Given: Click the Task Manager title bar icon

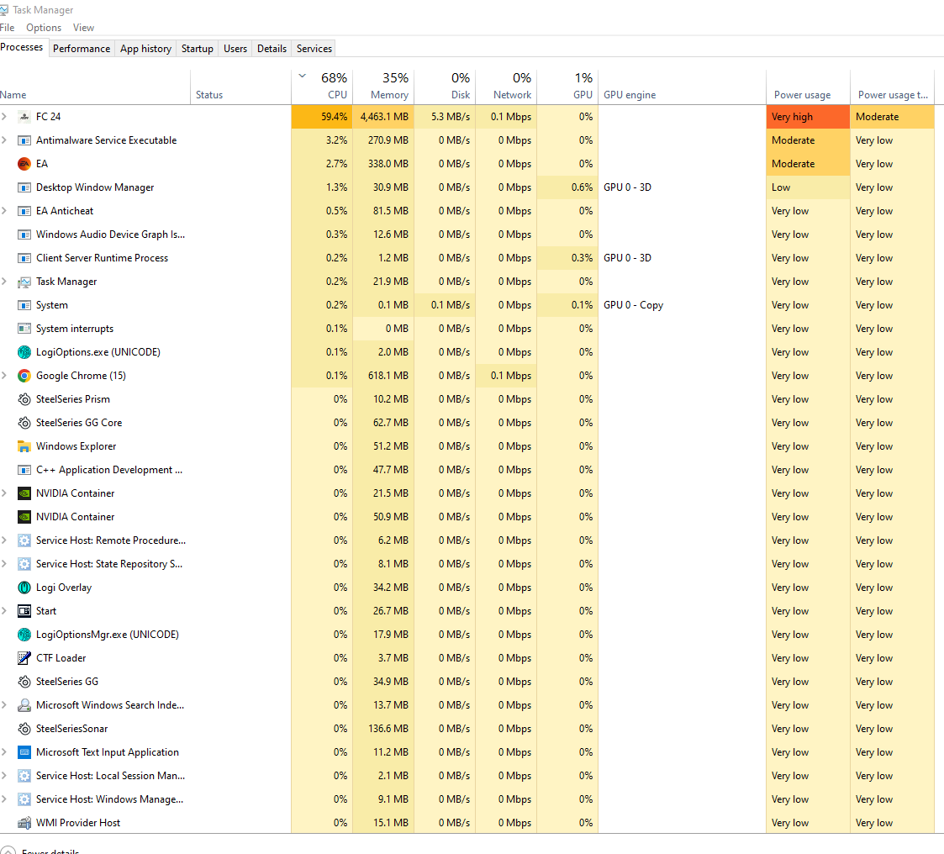Looking at the screenshot, I should (x=4, y=9).
